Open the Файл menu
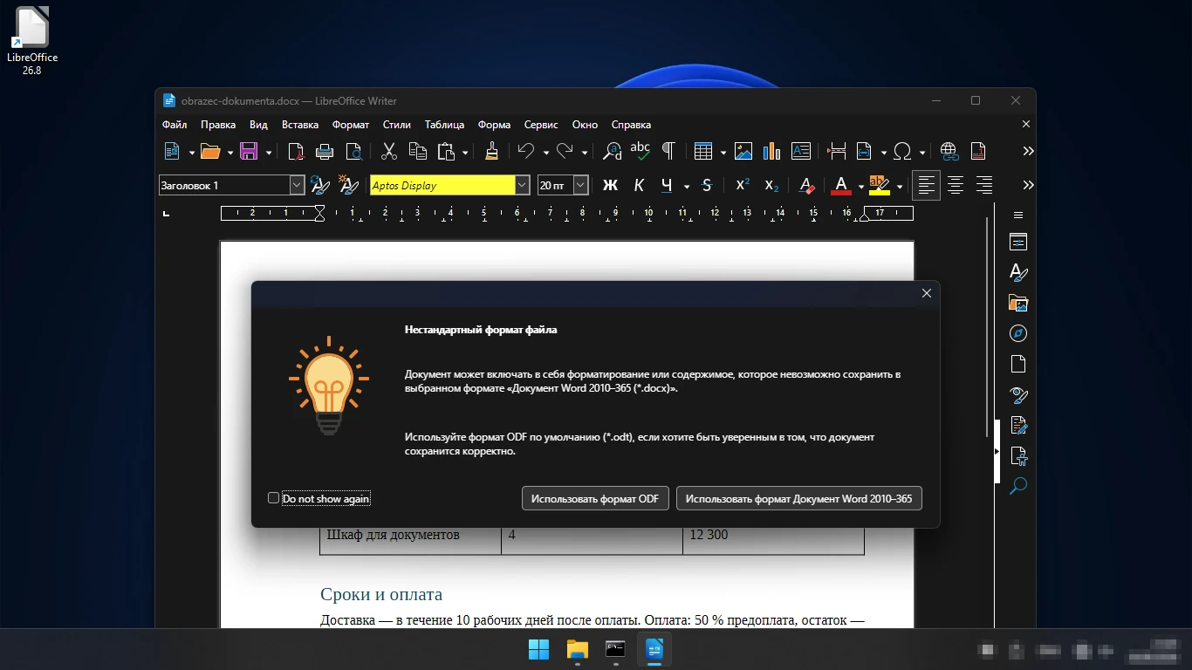Viewport: 1192px width, 670px height. (x=175, y=125)
